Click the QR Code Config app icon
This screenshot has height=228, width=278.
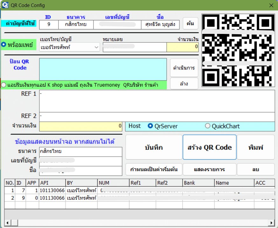5,5
